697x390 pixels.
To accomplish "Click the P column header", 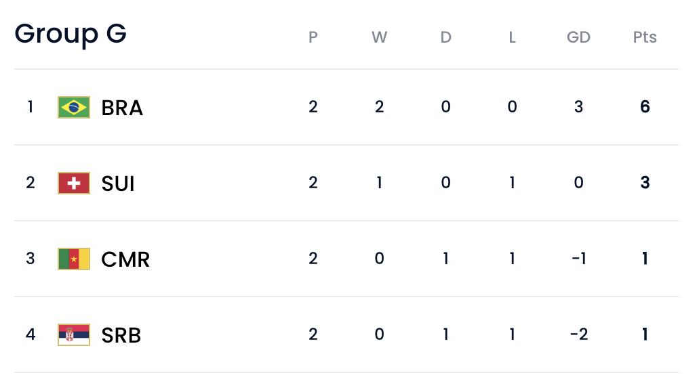I will coord(313,37).
